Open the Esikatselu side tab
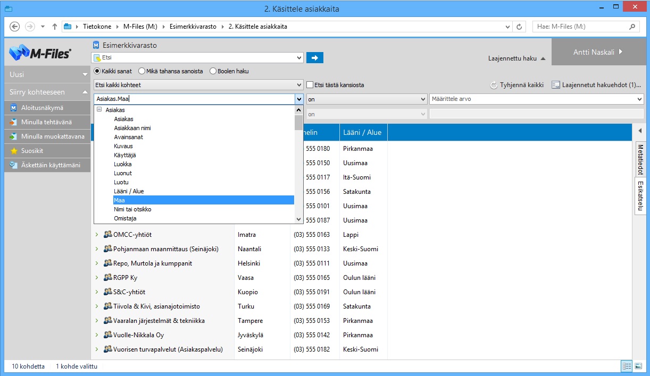This screenshot has width=650, height=376. click(640, 196)
